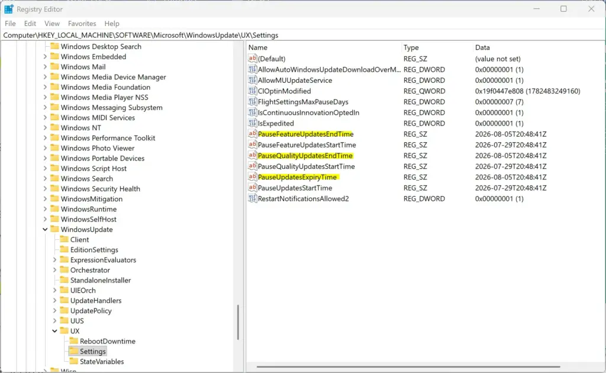Select the WindowsSelfHost key

[x=89, y=219]
